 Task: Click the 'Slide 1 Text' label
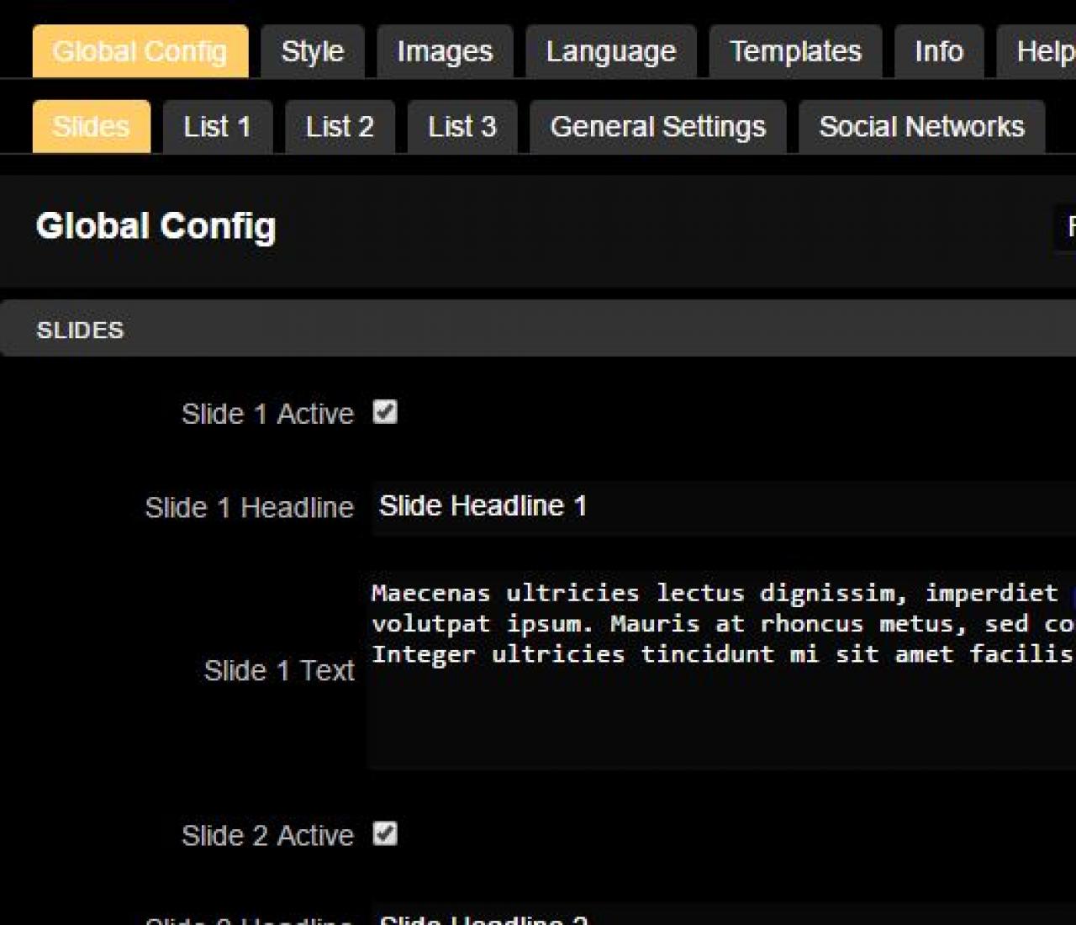tap(278, 671)
